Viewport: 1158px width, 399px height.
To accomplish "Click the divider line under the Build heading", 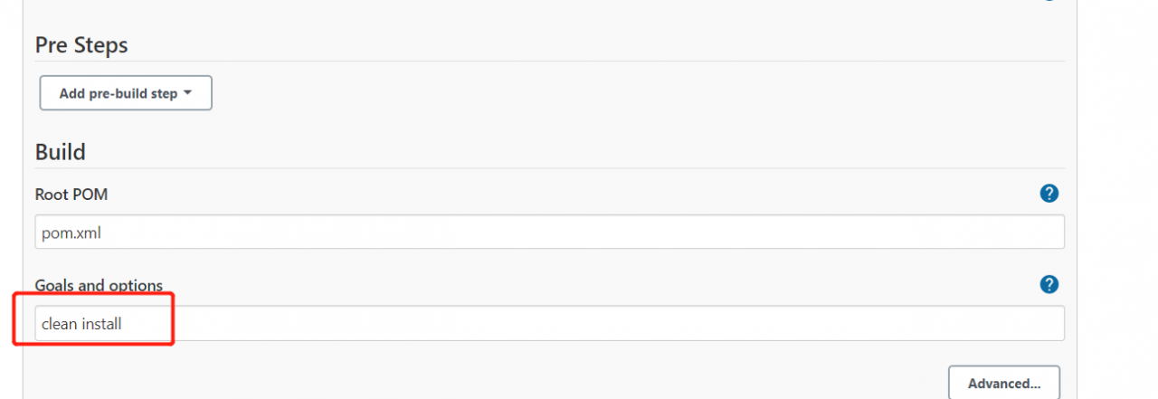I will pos(549,168).
